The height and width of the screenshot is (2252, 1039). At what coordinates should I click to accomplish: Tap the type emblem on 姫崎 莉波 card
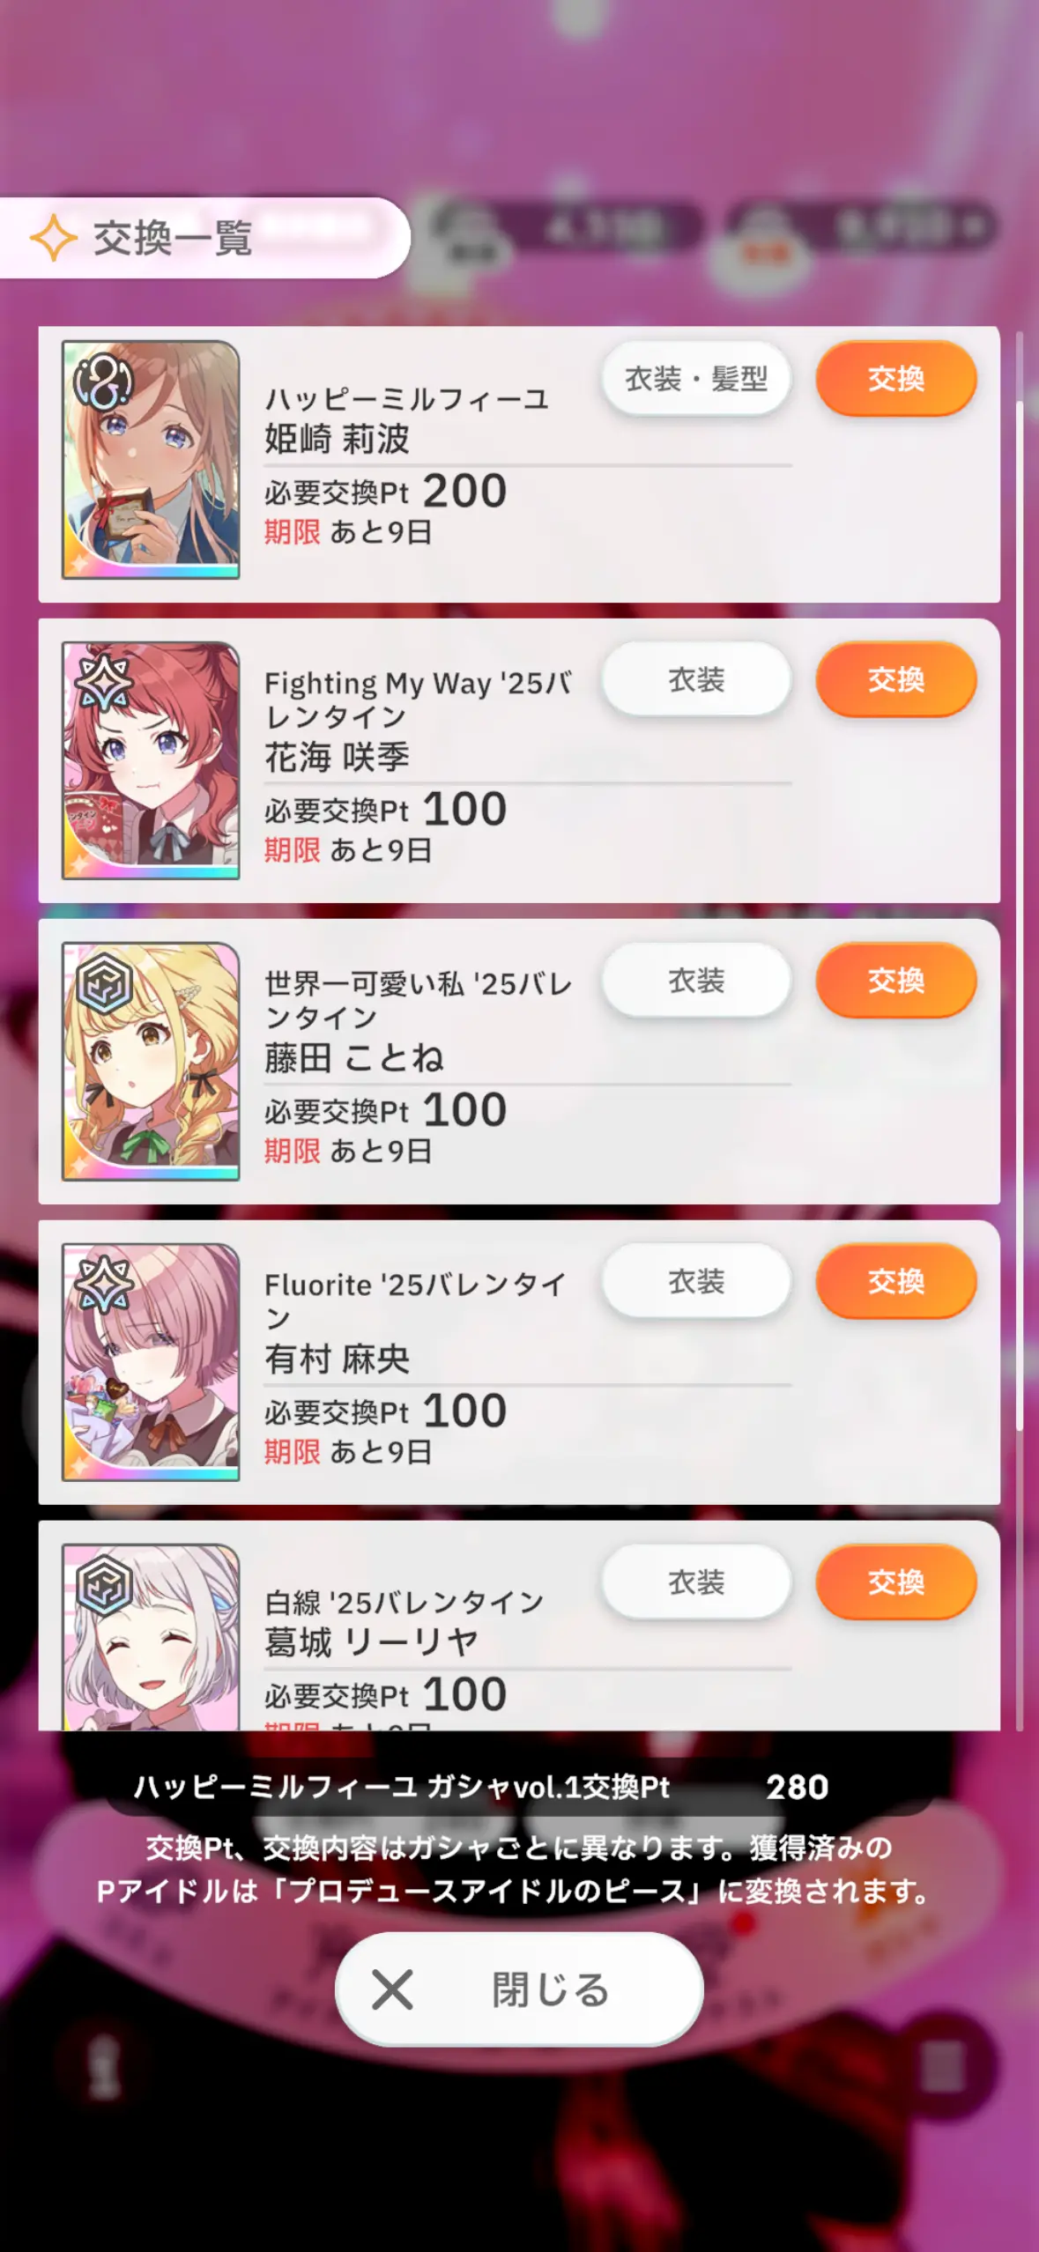click(103, 382)
